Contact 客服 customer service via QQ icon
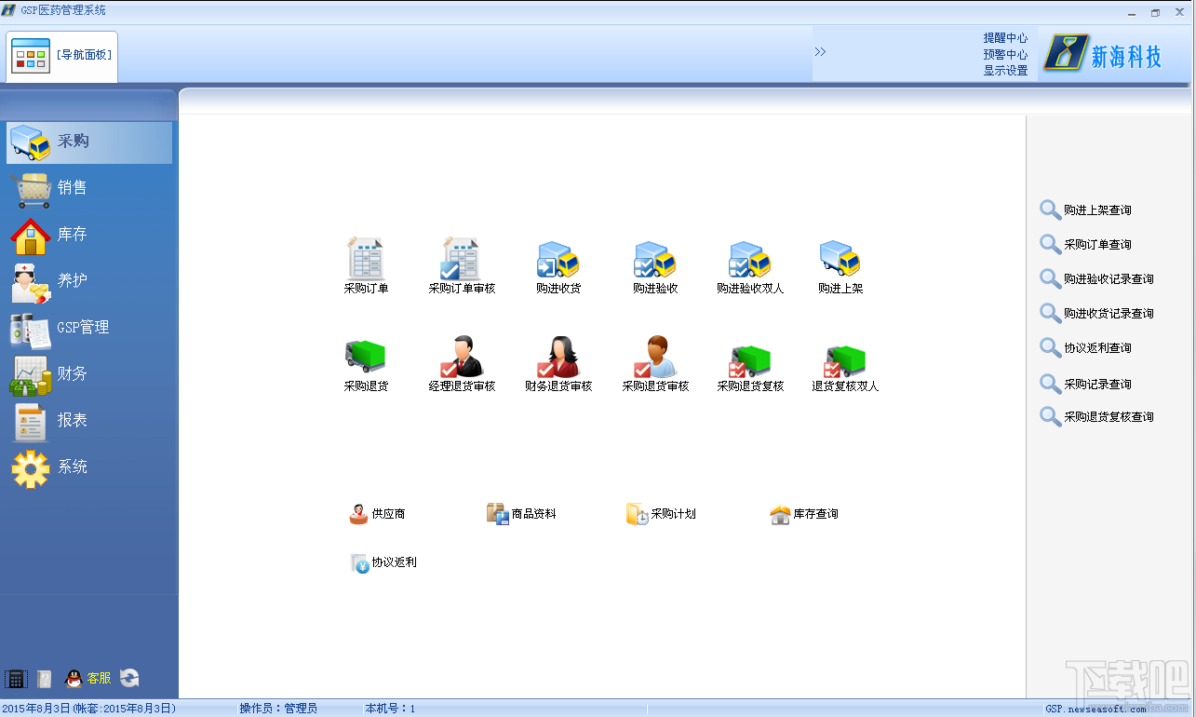The height and width of the screenshot is (717, 1196). pyautogui.click(x=87, y=679)
